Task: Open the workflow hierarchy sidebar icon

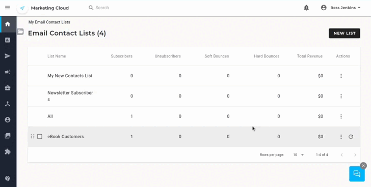Action: (8, 104)
